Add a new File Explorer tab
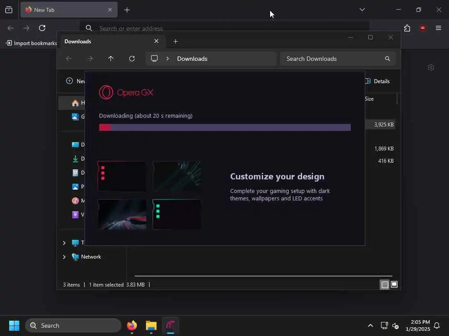 coord(175,42)
